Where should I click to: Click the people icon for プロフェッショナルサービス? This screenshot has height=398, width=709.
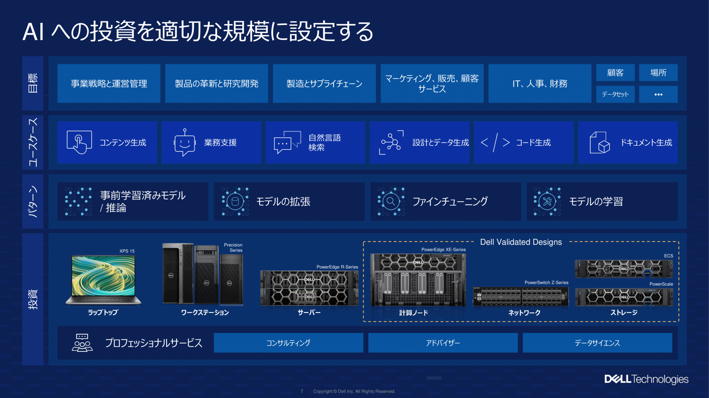82,343
